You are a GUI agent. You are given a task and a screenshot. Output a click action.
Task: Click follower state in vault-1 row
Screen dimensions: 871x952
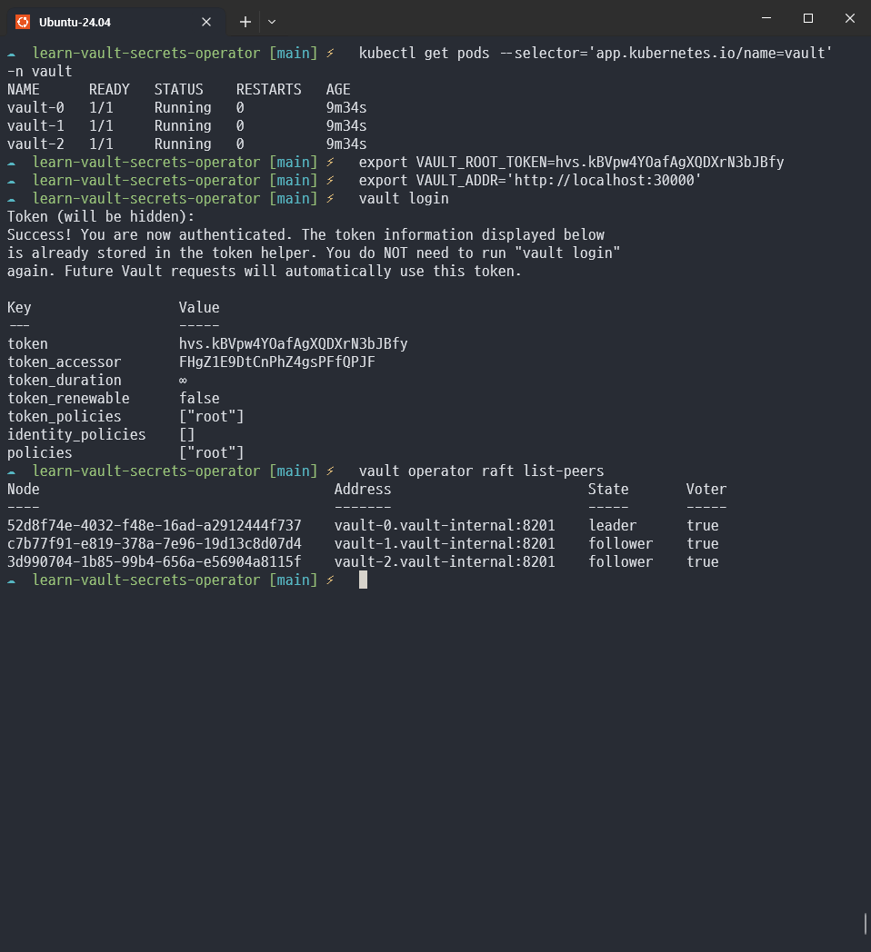pos(621,544)
